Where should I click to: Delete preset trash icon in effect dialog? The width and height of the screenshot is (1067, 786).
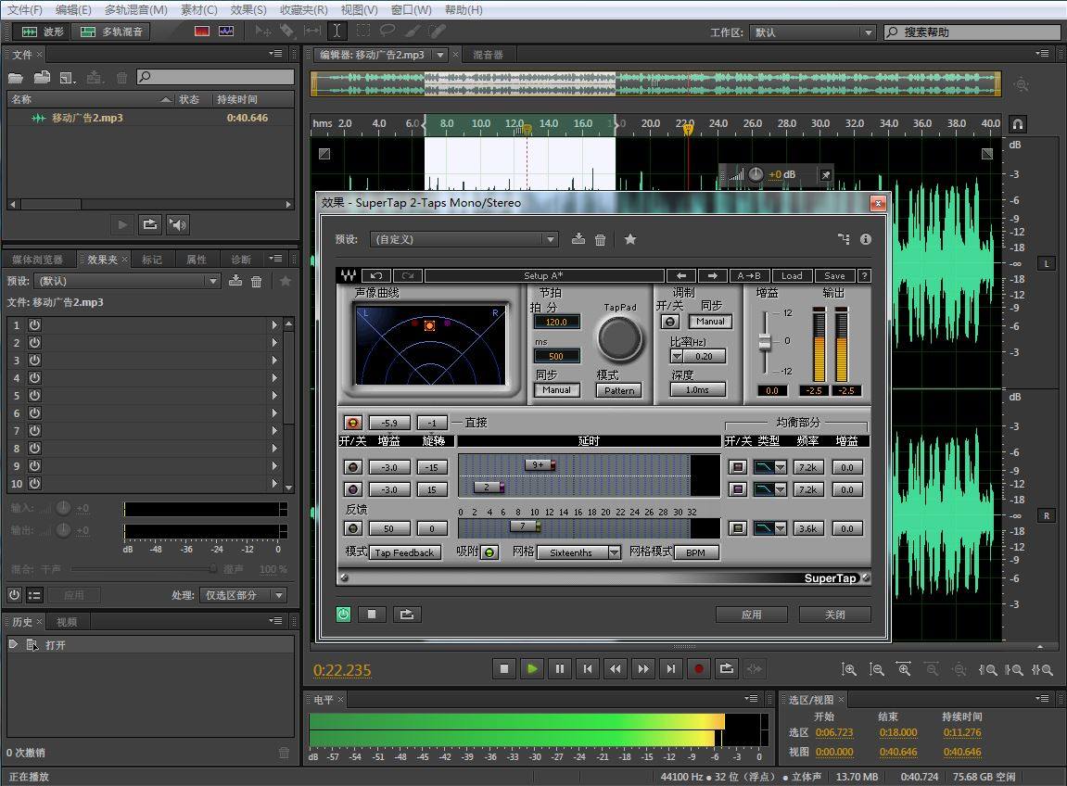pos(601,239)
